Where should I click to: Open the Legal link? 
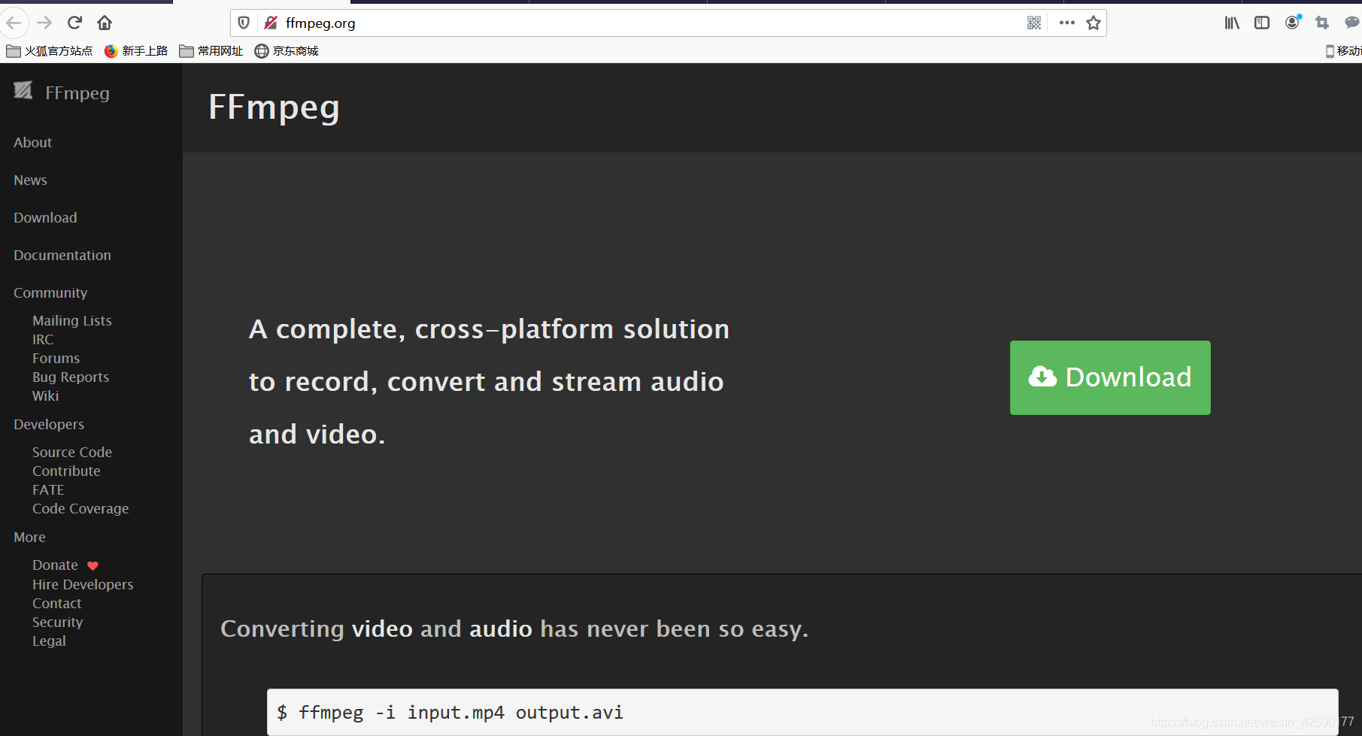(49, 641)
